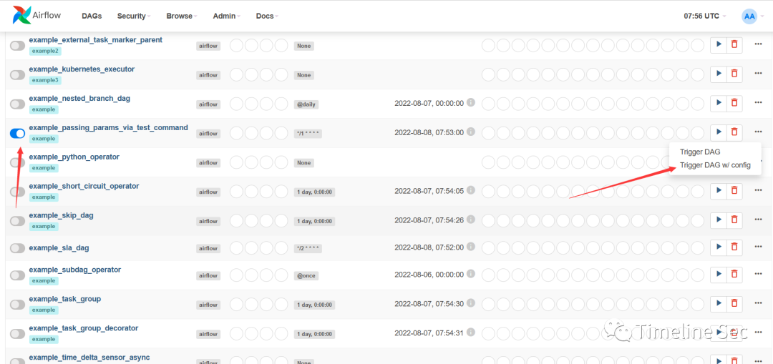Open the example_python_operator DAG details
The image size is (773, 364).
(x=74, y=157)
